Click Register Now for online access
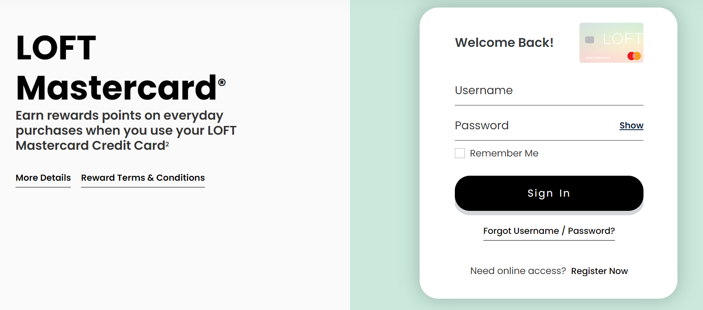 point(599,271)
